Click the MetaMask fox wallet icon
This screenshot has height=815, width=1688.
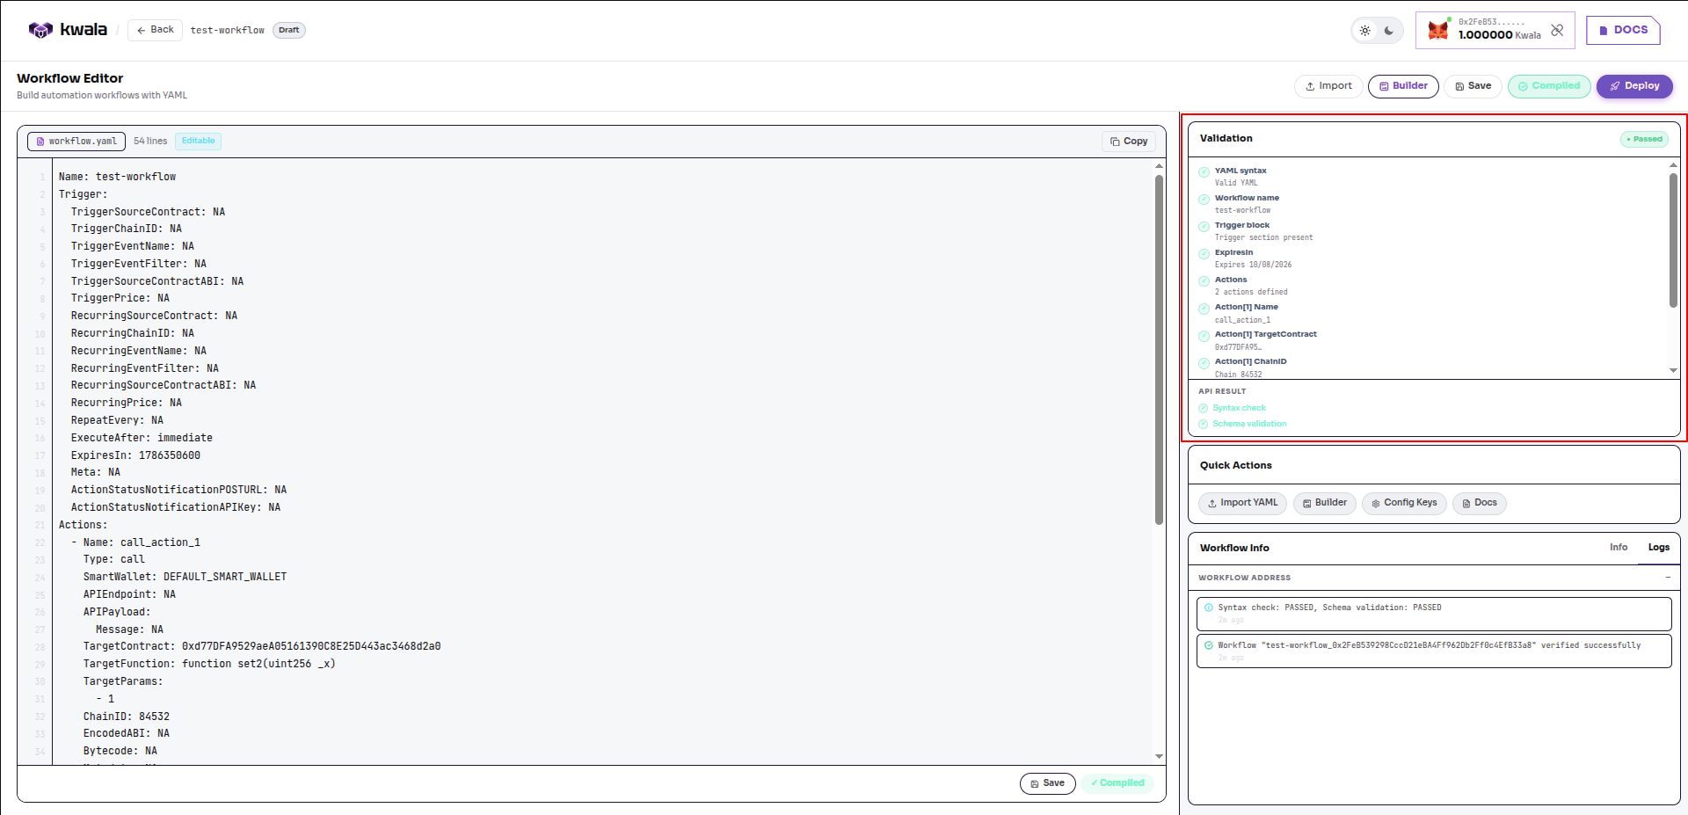[1438, 30]
